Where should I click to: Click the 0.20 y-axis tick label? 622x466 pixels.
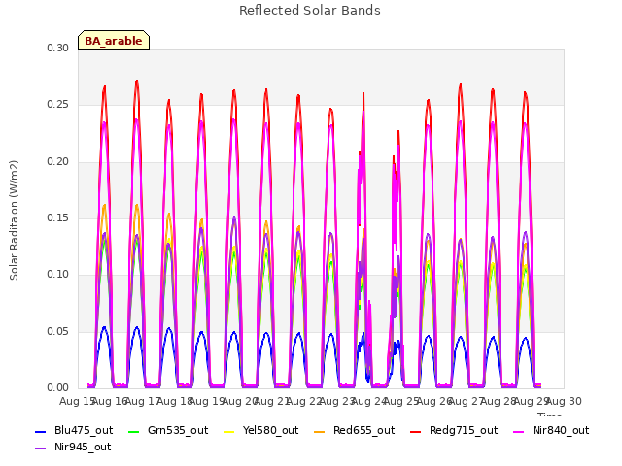coord(58,161)
